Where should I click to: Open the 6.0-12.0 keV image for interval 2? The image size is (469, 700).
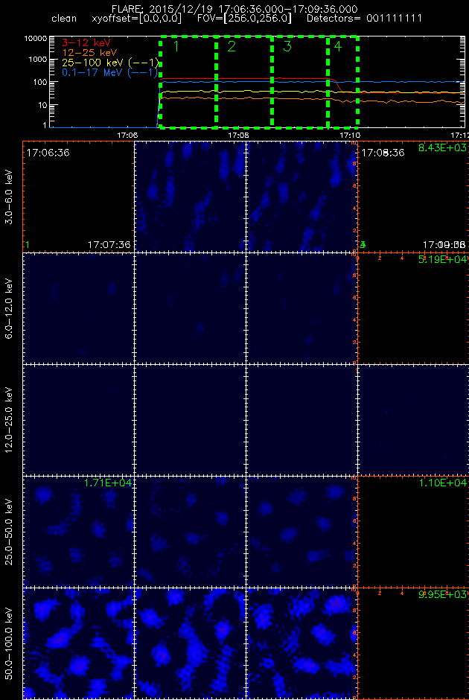(x=190, y=308)
